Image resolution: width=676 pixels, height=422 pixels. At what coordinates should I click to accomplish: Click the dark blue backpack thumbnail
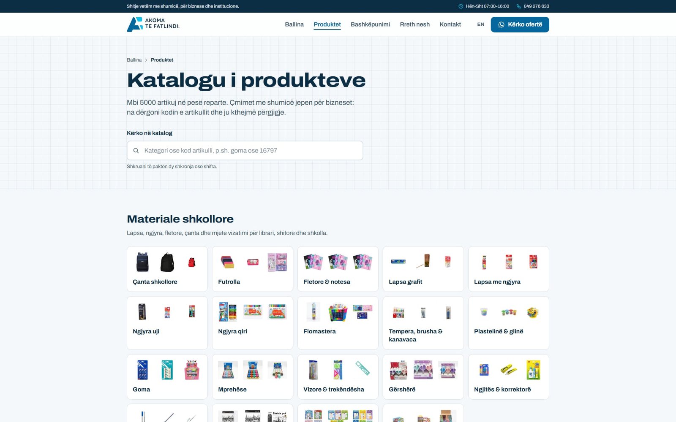click(x=142, y=262)
